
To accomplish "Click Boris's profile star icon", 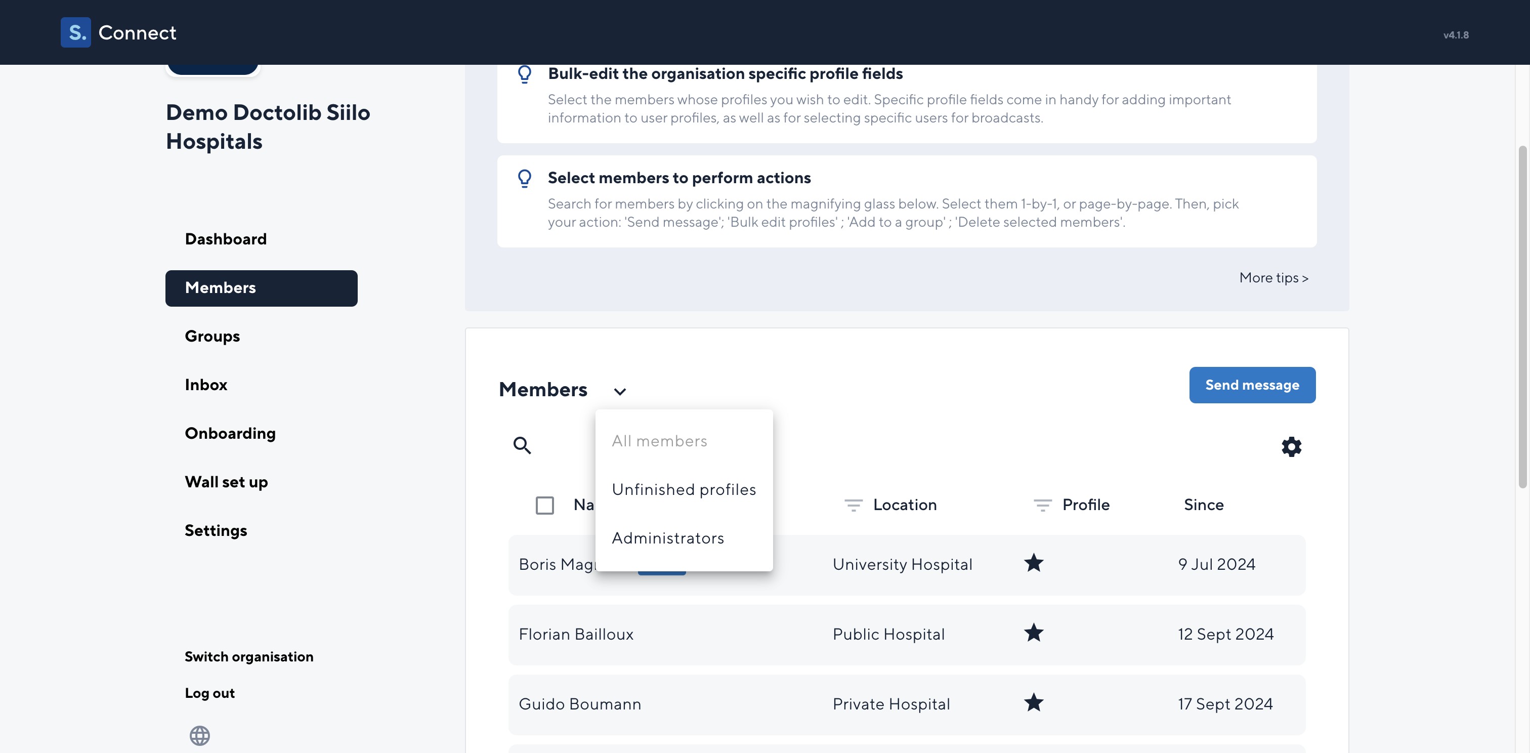I will point(1034,563).
